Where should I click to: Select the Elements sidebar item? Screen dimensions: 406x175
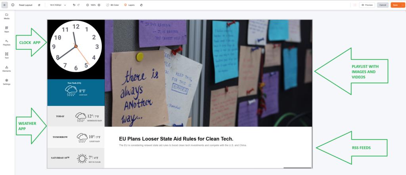tap(7, 69)
